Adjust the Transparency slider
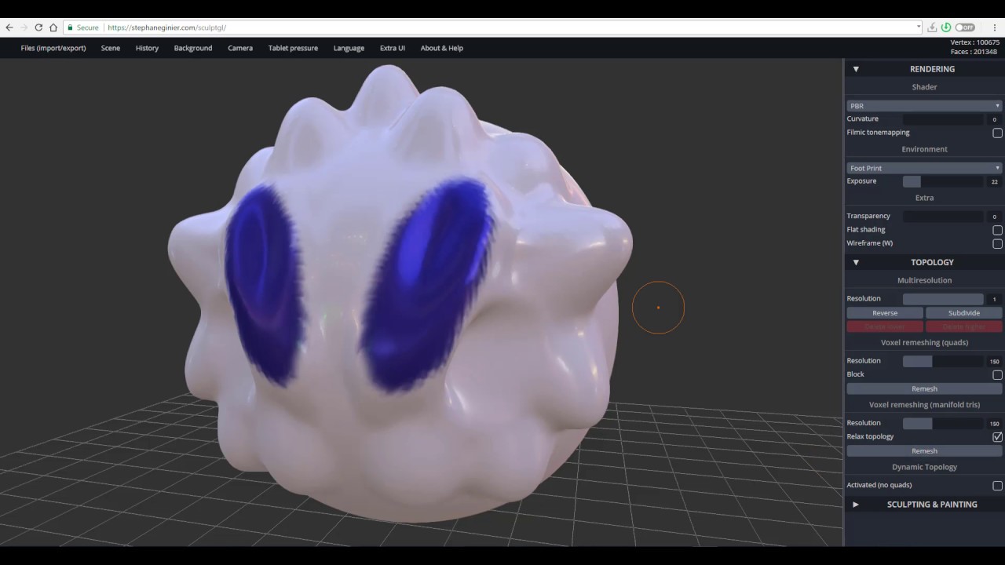Screen dimensions: 1005x565 coord(943,216)
